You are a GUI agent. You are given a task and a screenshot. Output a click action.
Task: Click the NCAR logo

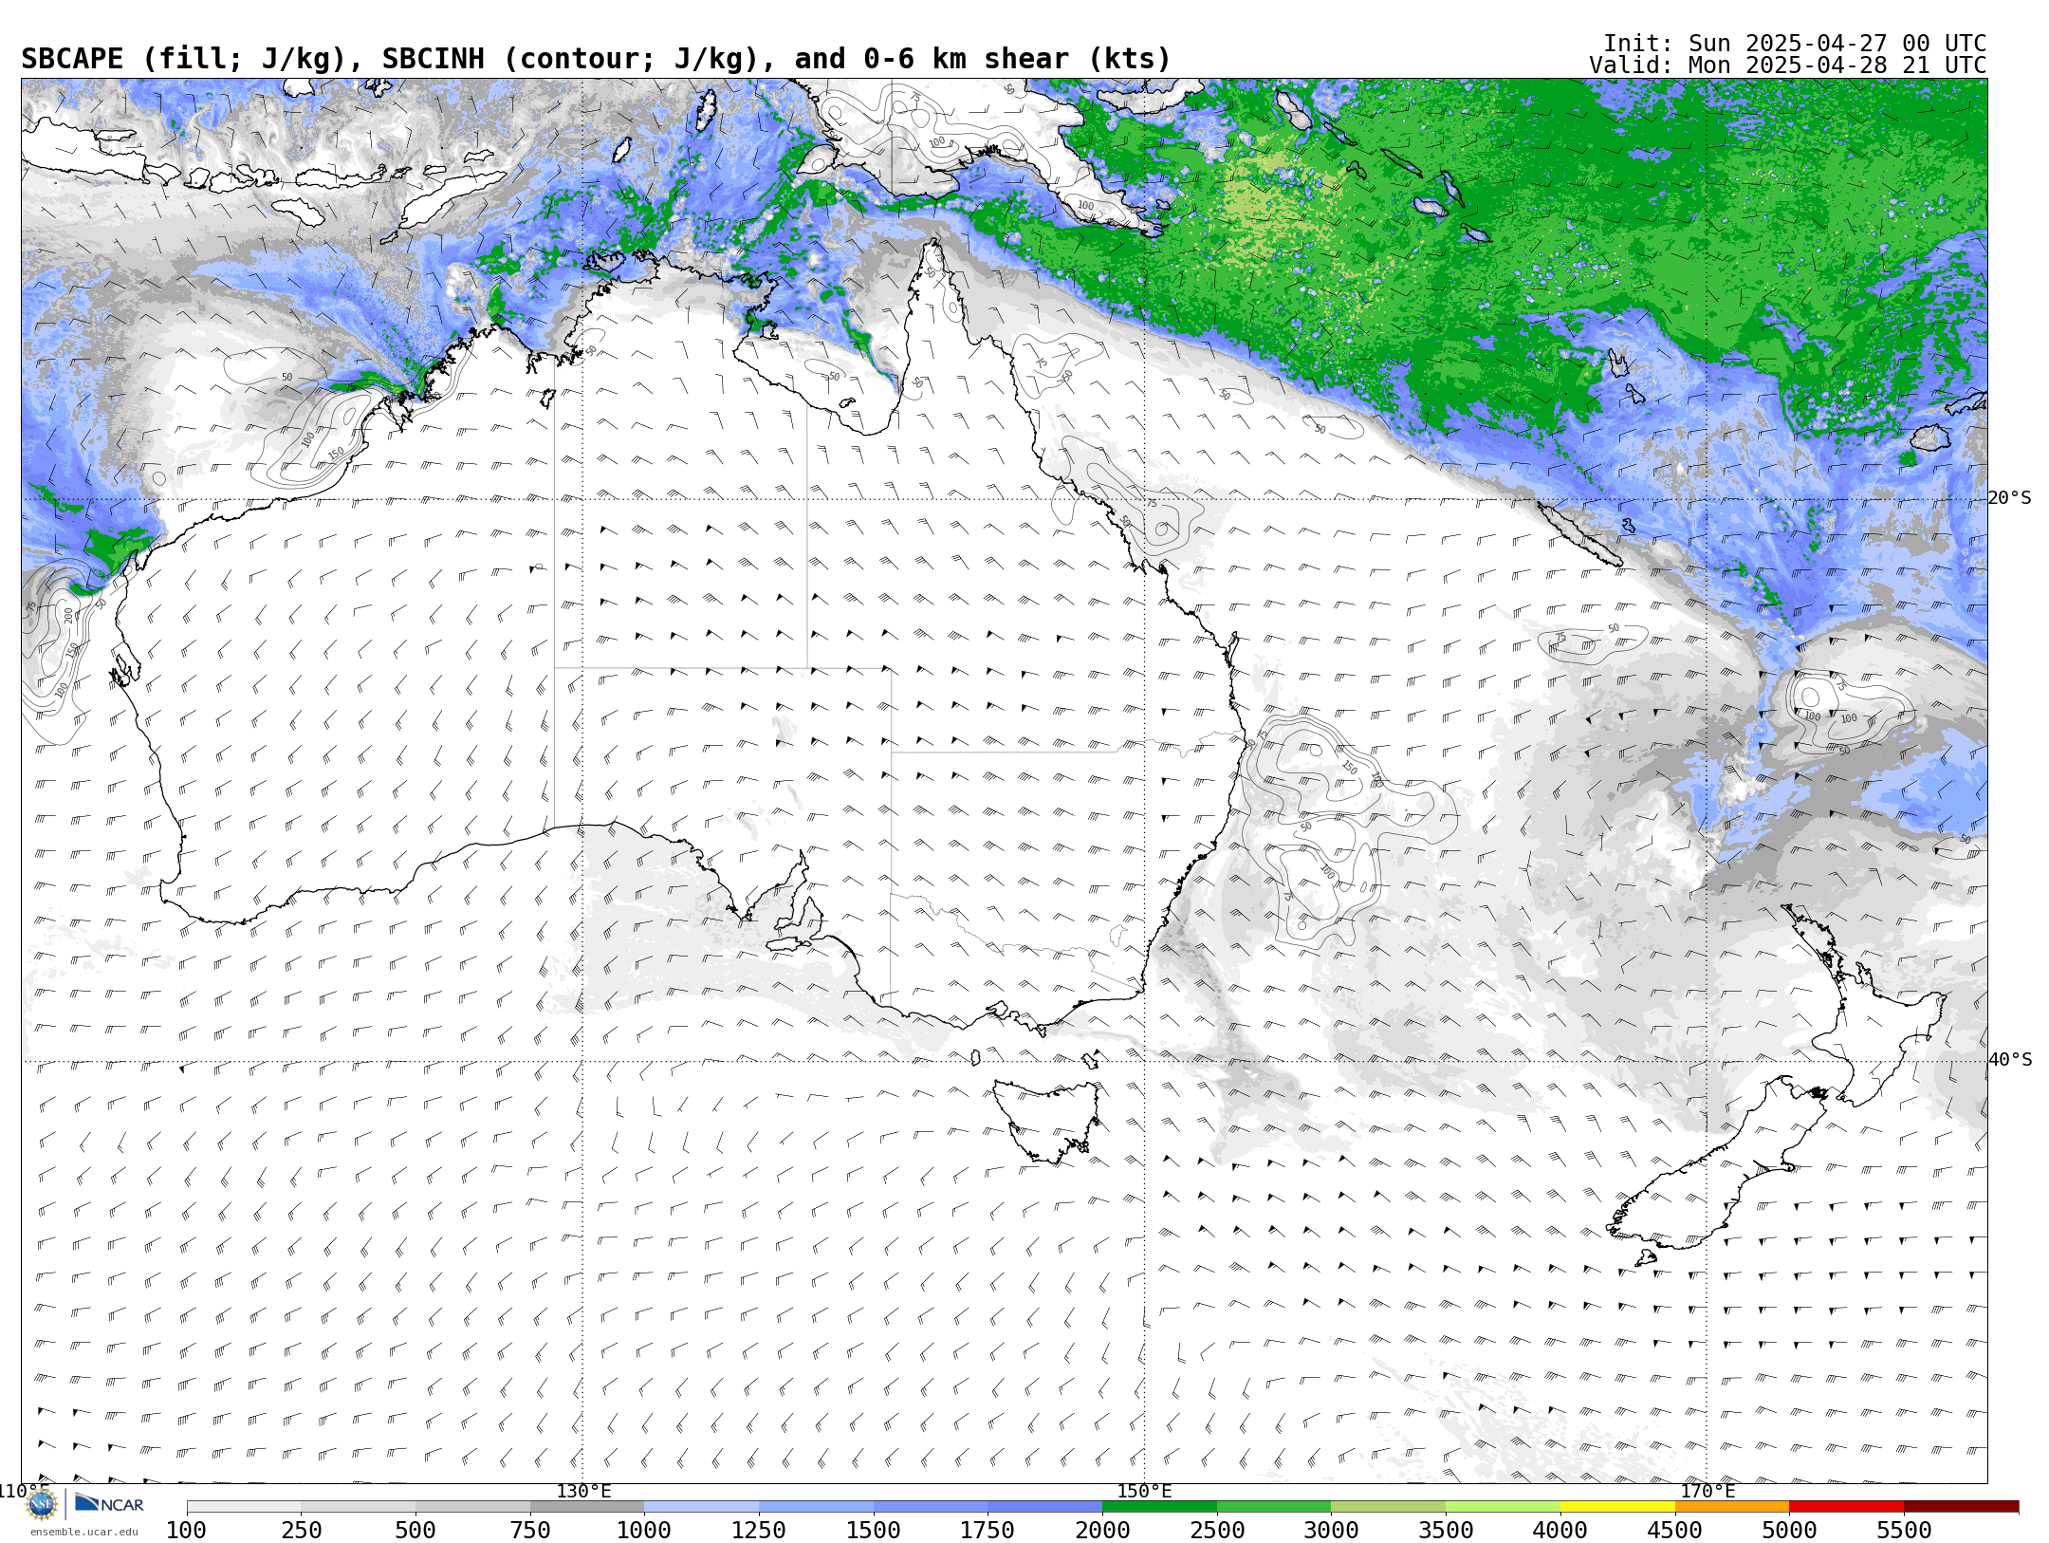[109, 1504]
